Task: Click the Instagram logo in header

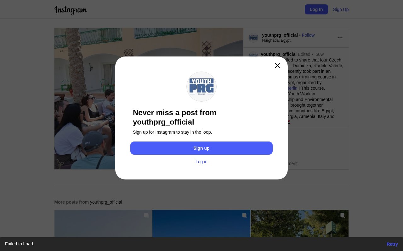Action: click(x=71, y=10)
